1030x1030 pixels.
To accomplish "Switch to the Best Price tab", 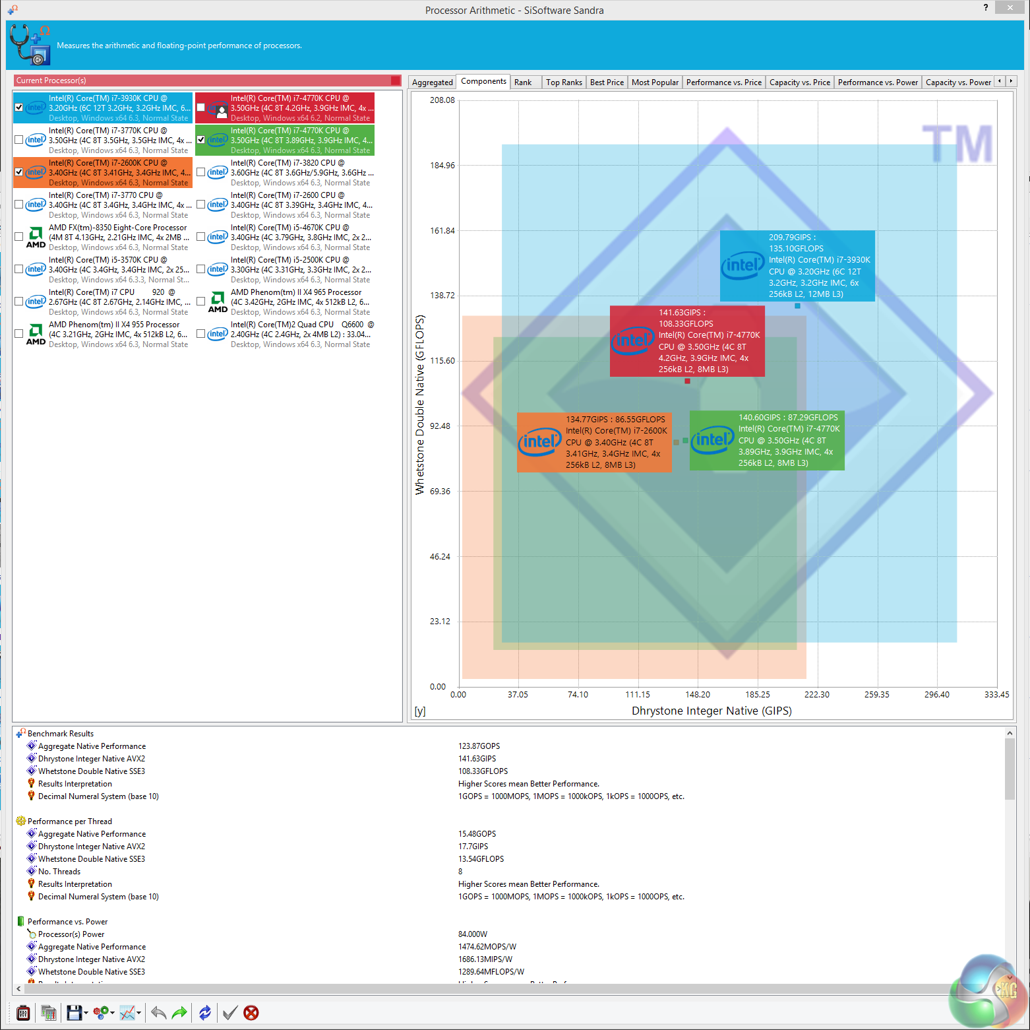I will (x=607, y=82).
